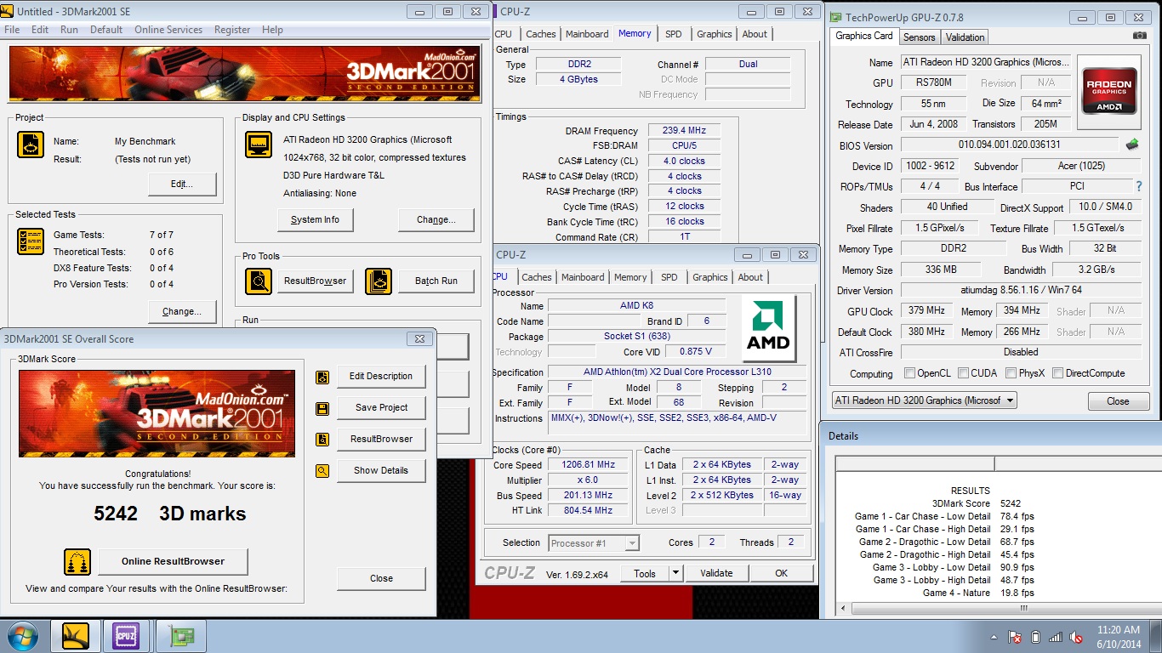This screenshot has width=1162, height=653.
Task: Switch to CPU-Z taskbar icon
Action: [126, 636]
